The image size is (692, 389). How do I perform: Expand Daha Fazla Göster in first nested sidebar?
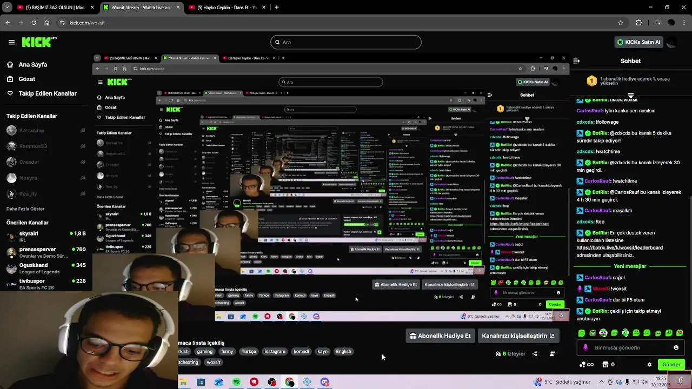click(x=110, y=197)
